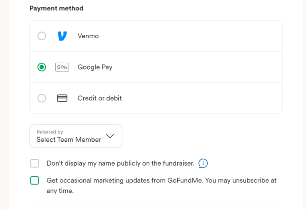
Task: Click the Payment method heading
Action: pyautogui.click(x=57, y=8)
